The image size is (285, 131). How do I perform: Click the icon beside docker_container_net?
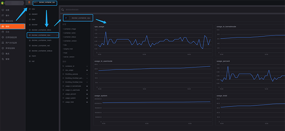point(30,46)
